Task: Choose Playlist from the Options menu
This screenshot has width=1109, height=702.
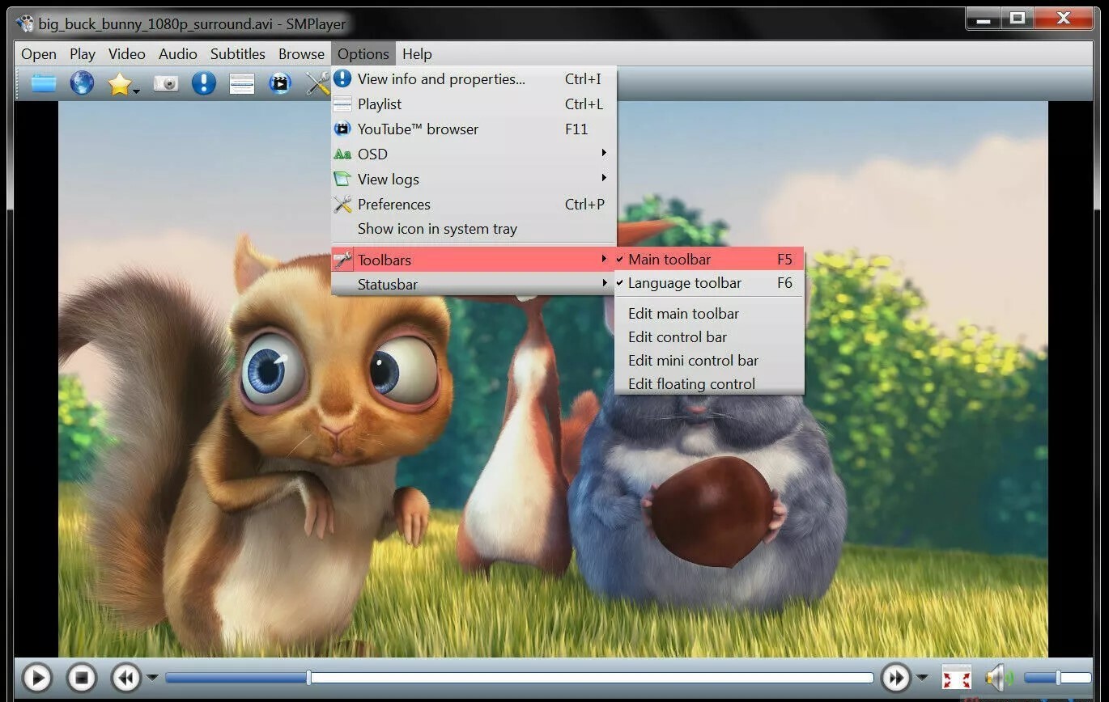Action: click(474, 104)
